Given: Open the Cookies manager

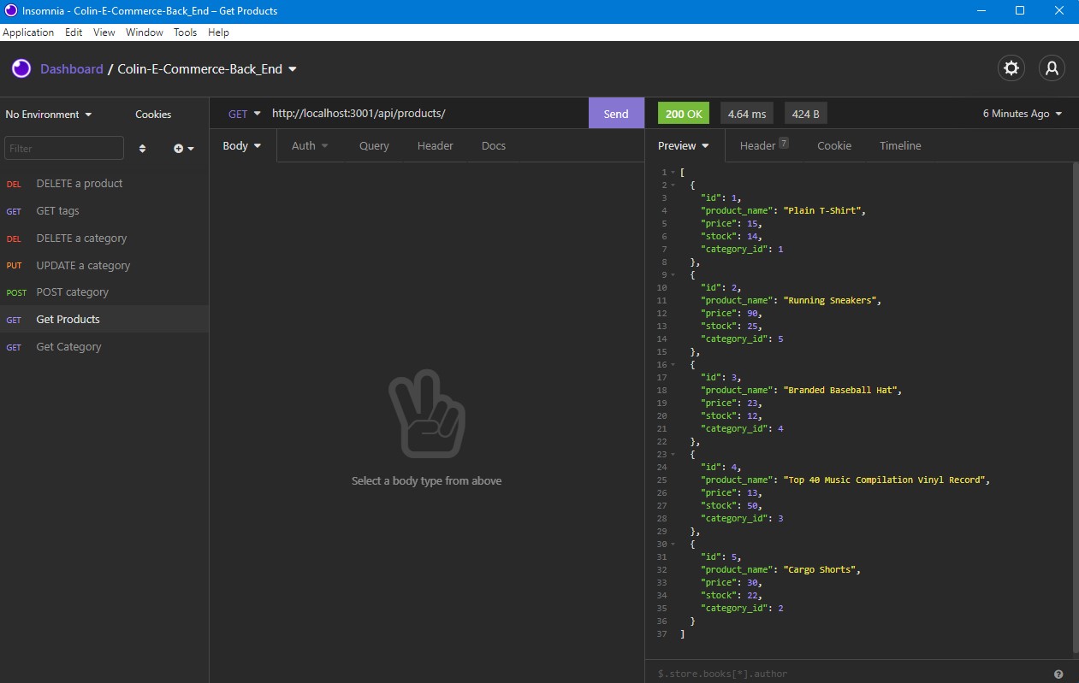Looking at the screenshot, I should tap(153, 114).
